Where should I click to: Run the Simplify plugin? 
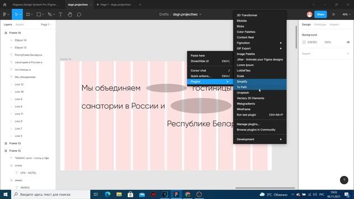click(x=259, y=81)
